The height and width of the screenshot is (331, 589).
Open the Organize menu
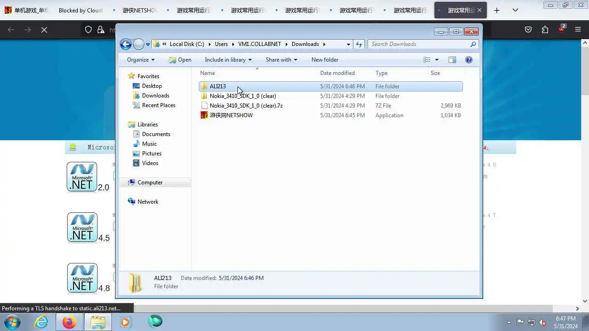[141, 60]
